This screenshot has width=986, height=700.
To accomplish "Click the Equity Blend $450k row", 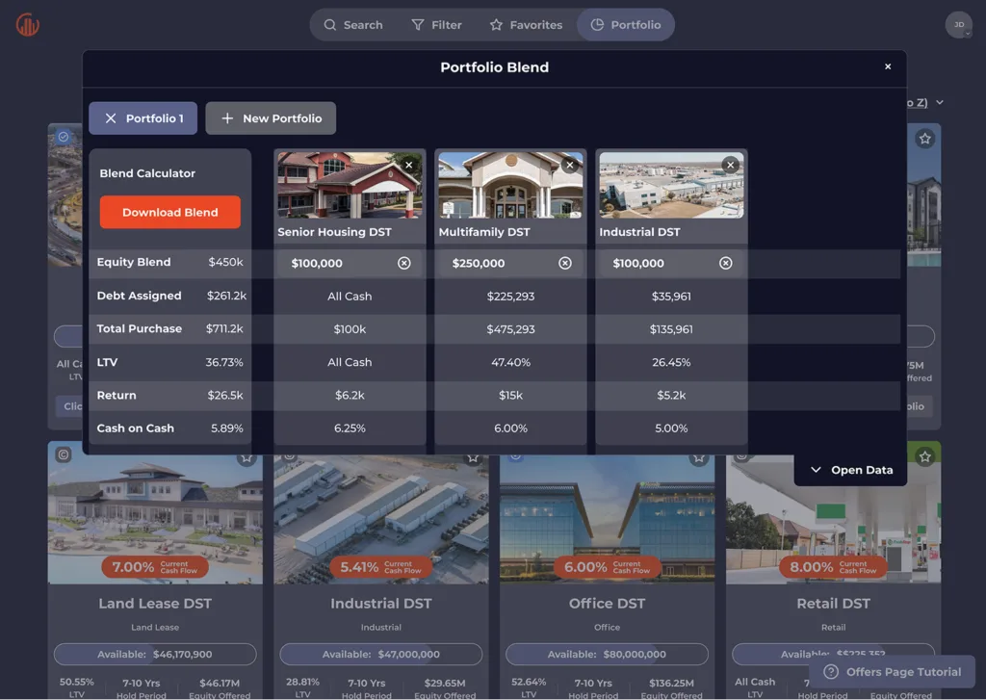I will (x=169, y=262).
